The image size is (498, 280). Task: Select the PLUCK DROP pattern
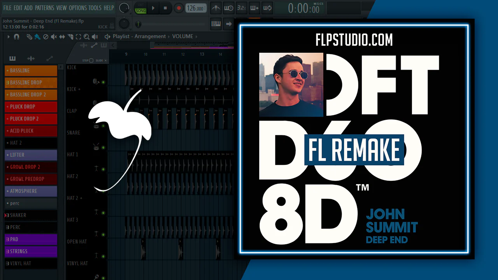pos(31,107)
